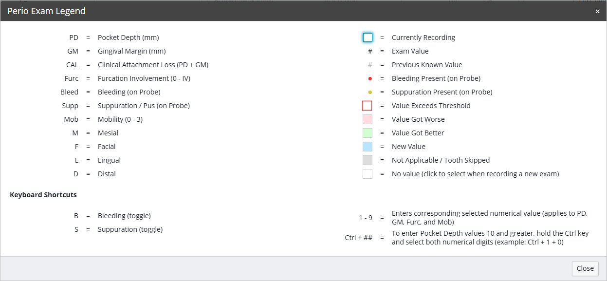Click the white No value box

tap(368, 174)
